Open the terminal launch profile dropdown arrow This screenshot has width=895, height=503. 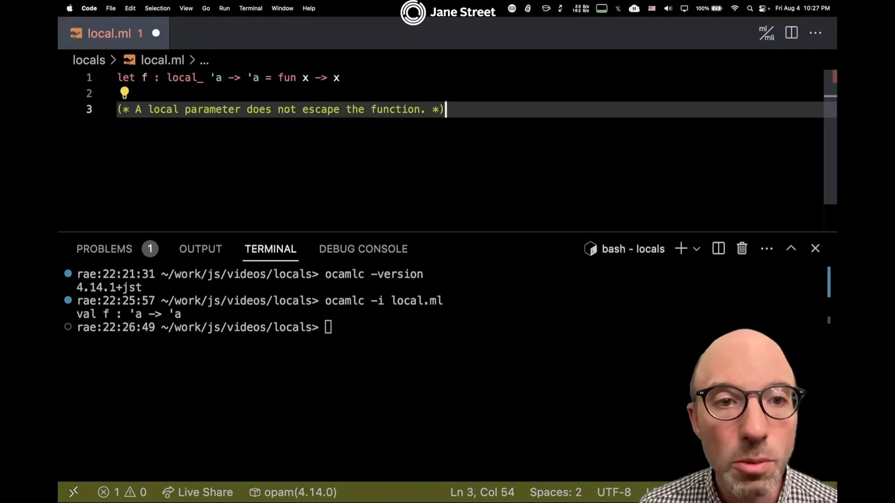[x=696, y=249]
